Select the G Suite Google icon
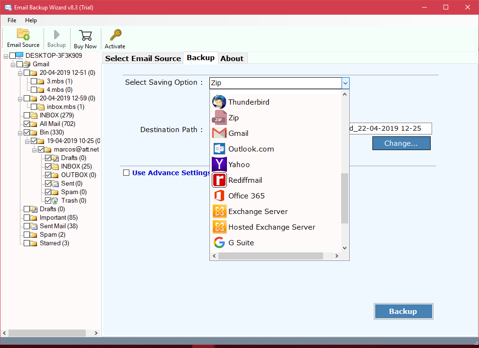 (x=219, y=242)
